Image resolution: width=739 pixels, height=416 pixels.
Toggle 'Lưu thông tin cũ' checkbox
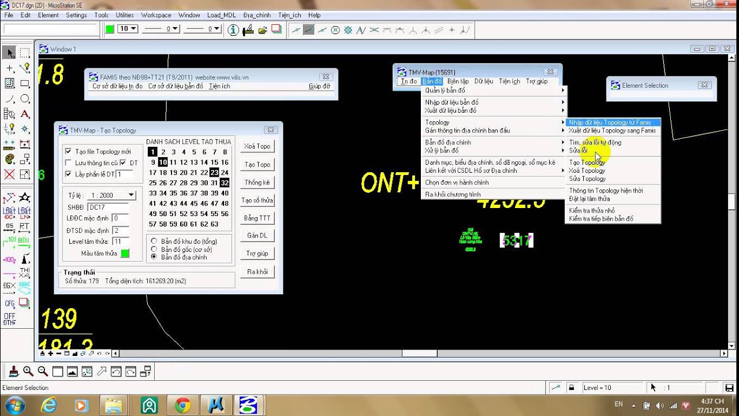(69, 163)
